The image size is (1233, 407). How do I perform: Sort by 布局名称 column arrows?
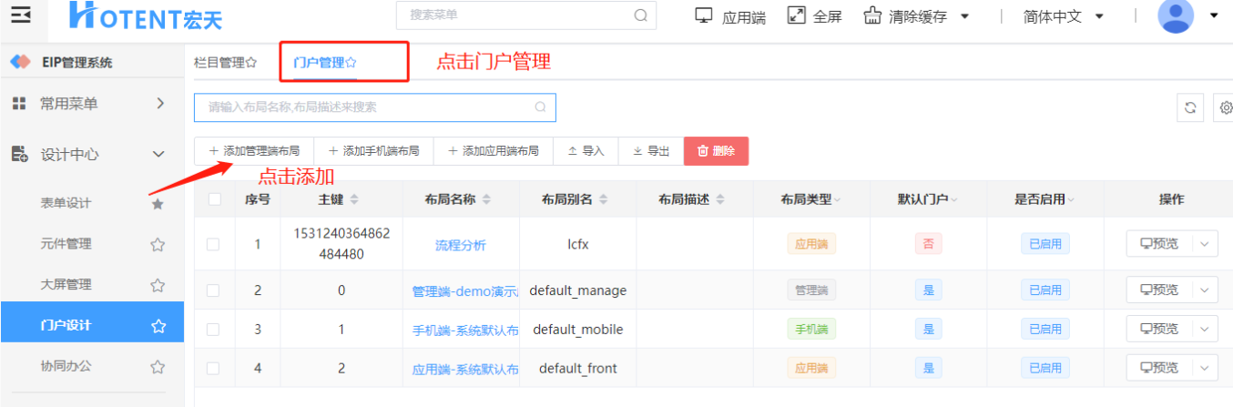click(486, 199)
